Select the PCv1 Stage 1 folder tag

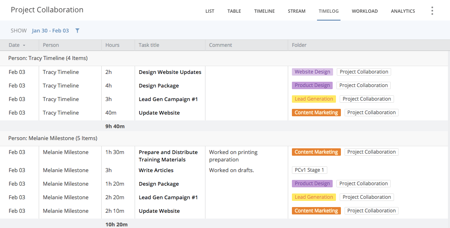click(309, 170)
